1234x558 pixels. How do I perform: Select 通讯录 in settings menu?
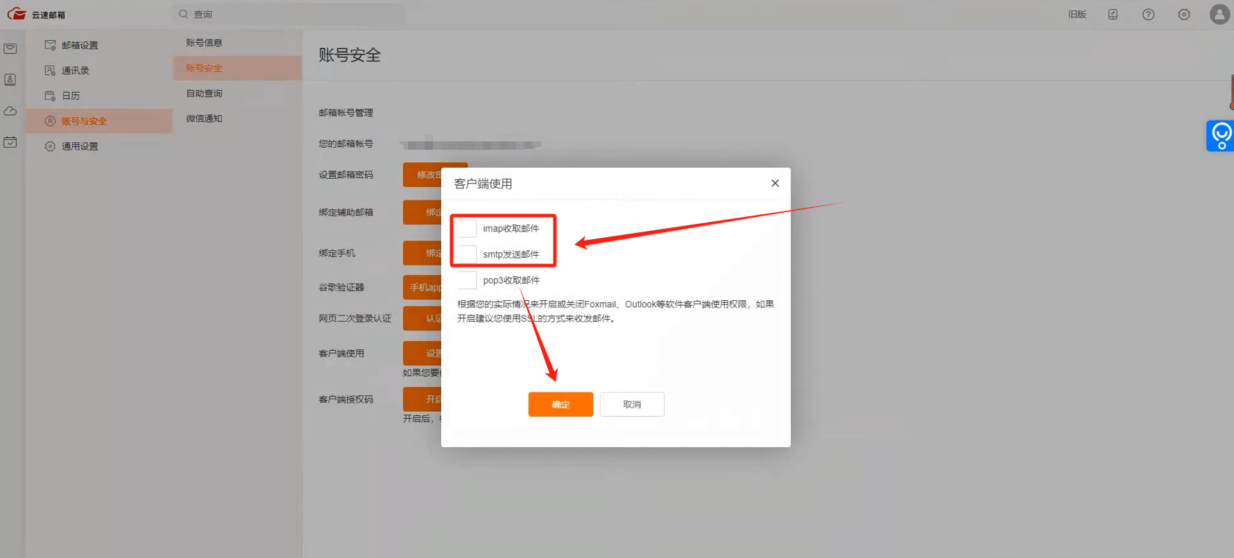click(x=99, y=71)
